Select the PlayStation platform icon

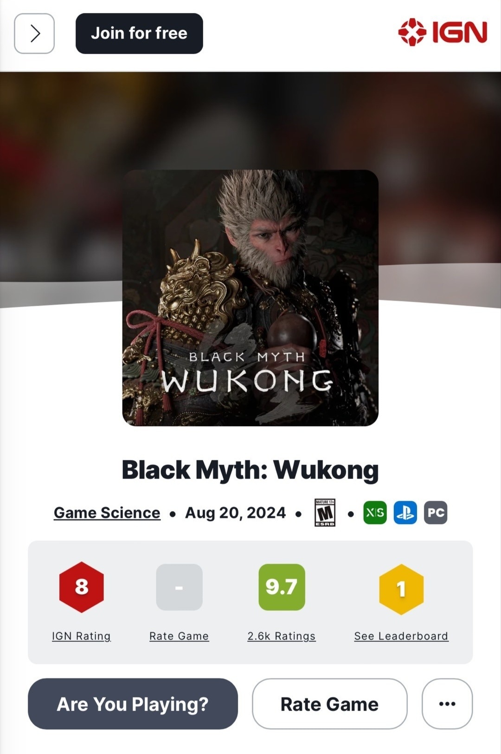[x=405, y=513]
